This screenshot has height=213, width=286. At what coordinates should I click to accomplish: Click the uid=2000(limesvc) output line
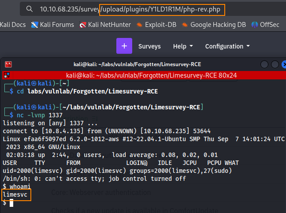(x=117, y=171)
